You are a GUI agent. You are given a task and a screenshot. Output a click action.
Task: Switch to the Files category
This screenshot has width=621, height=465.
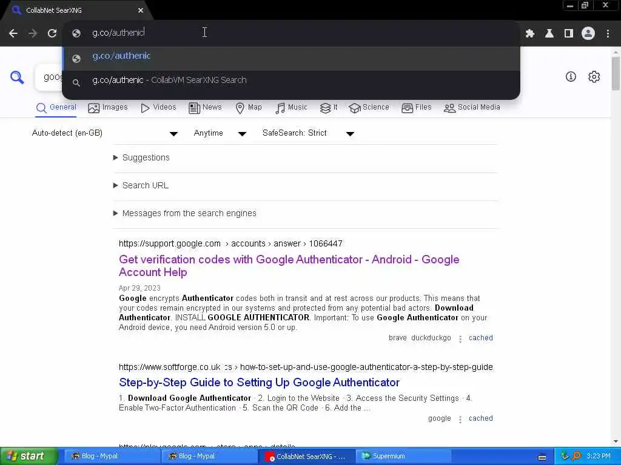click(x=416, y=108)
